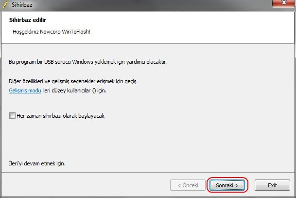The height and width of the screenshot is (198, 296).
Task: Click the 'İleri'yi devam etmek için.' text
Action: (x=37, y=163)
